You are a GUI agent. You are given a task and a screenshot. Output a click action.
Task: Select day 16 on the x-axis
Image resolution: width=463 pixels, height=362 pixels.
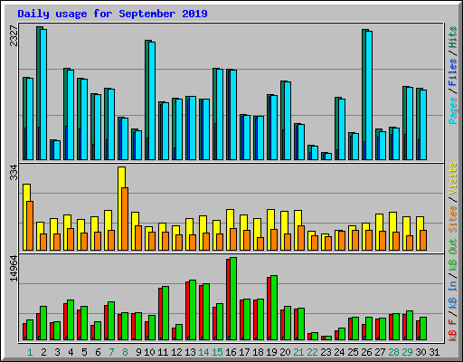click(x=231, y=352)
